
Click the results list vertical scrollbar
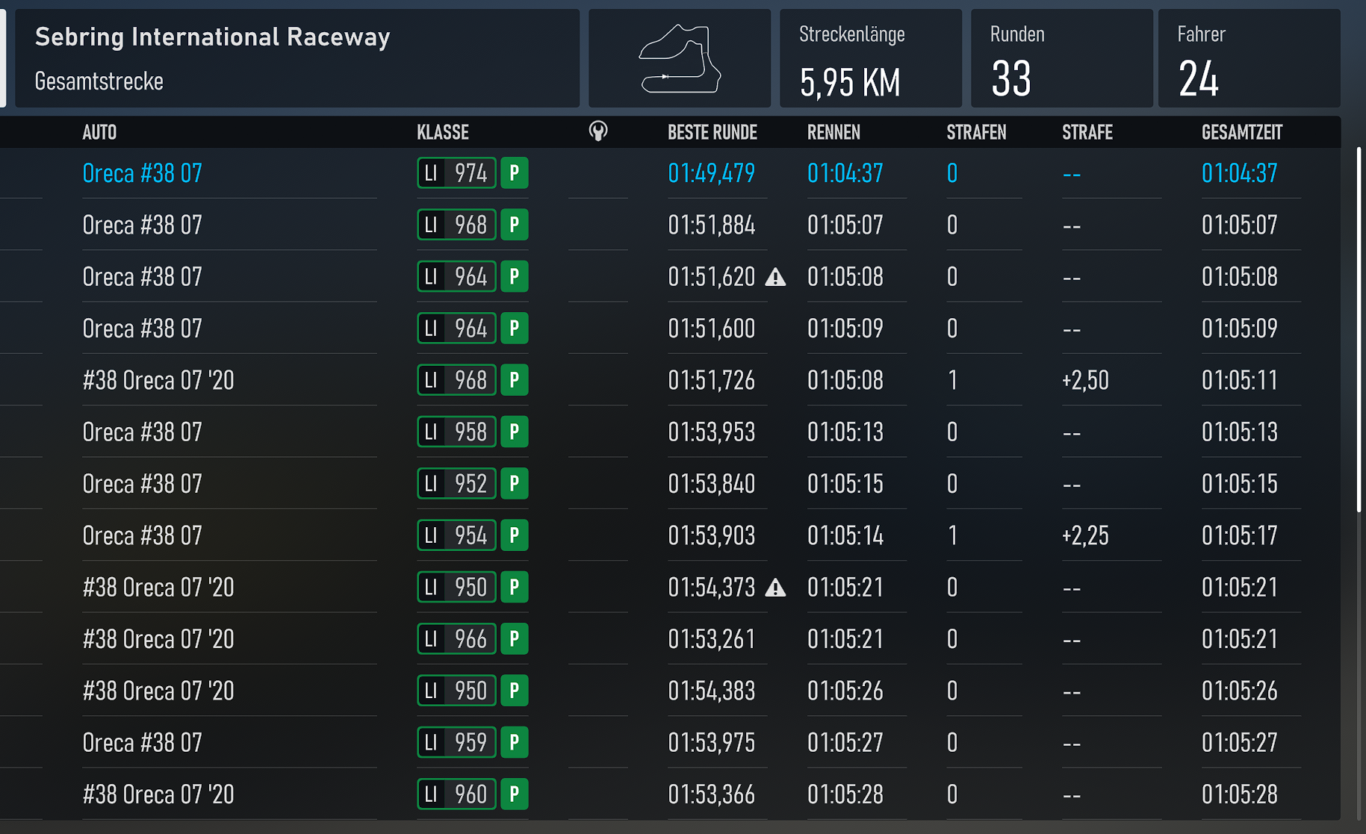point(1359,330)
